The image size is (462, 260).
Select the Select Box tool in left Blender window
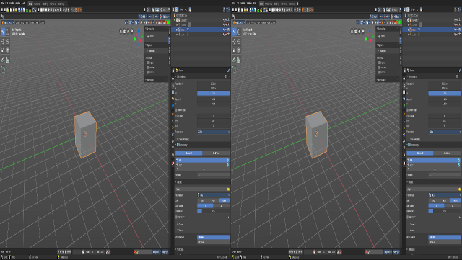coord(3,32)
